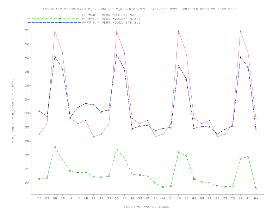279x216 pixels.
Task: Click y-axis tick label 28
Action: point(27,141)
